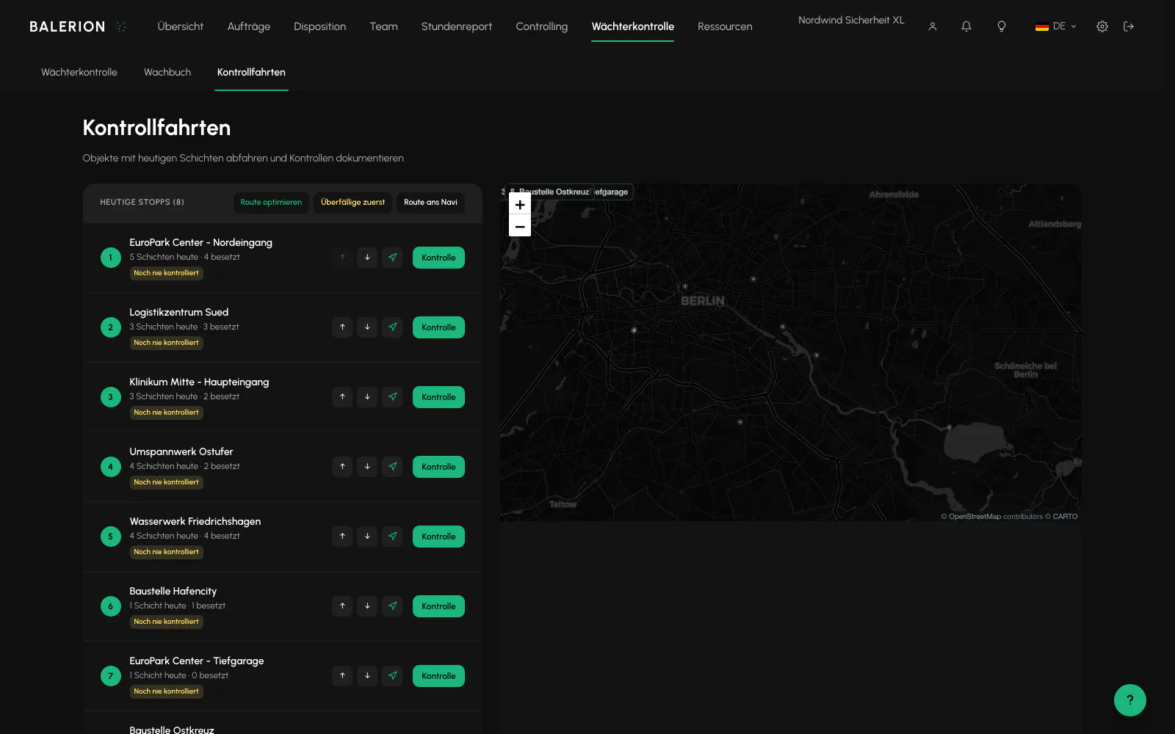Viewport: 1175px width, 734px height.
Task: Open Stundenreport
Action: coord(457,26)
